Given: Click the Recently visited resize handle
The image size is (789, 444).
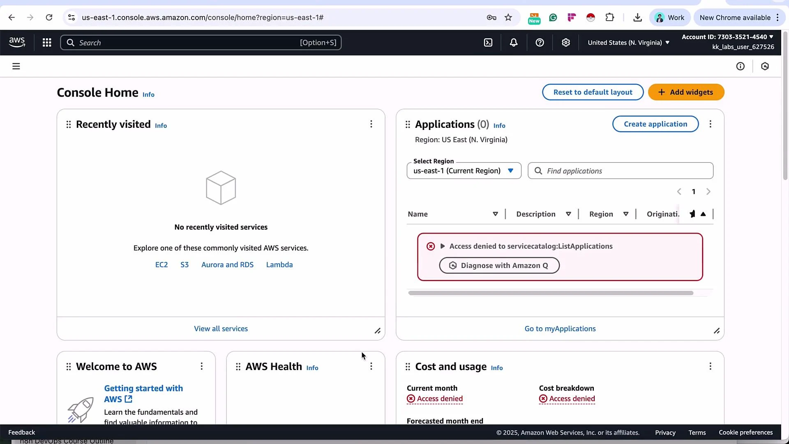Looking at the screenshot, I should pos(378,331).
